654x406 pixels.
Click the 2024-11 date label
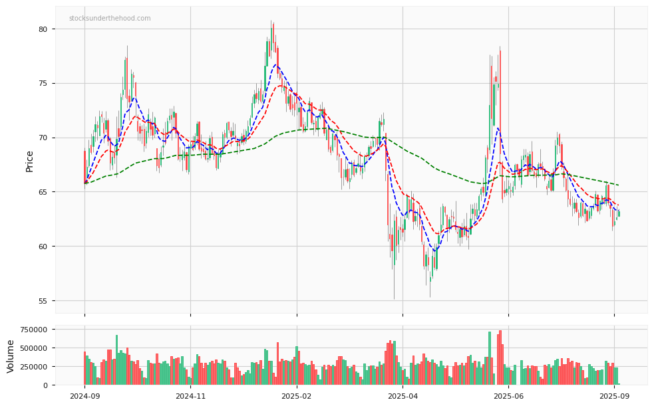(x=190, y=397)
